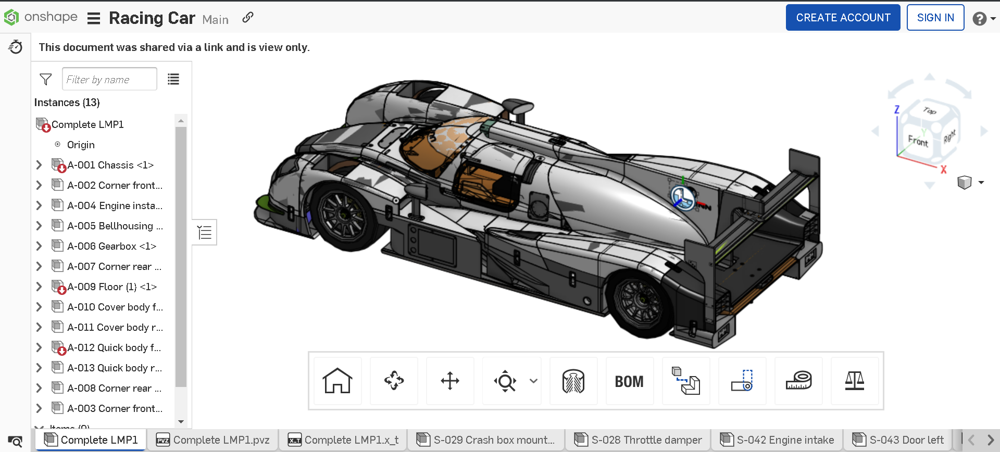This screenshot has height=452, width=1000.
Task: Click the SIGN IN button
Action: click(935, 18)
